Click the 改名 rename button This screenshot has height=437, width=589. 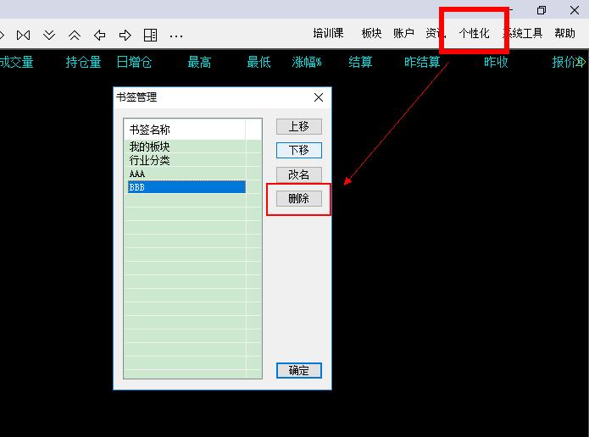[x=298, y=174]
